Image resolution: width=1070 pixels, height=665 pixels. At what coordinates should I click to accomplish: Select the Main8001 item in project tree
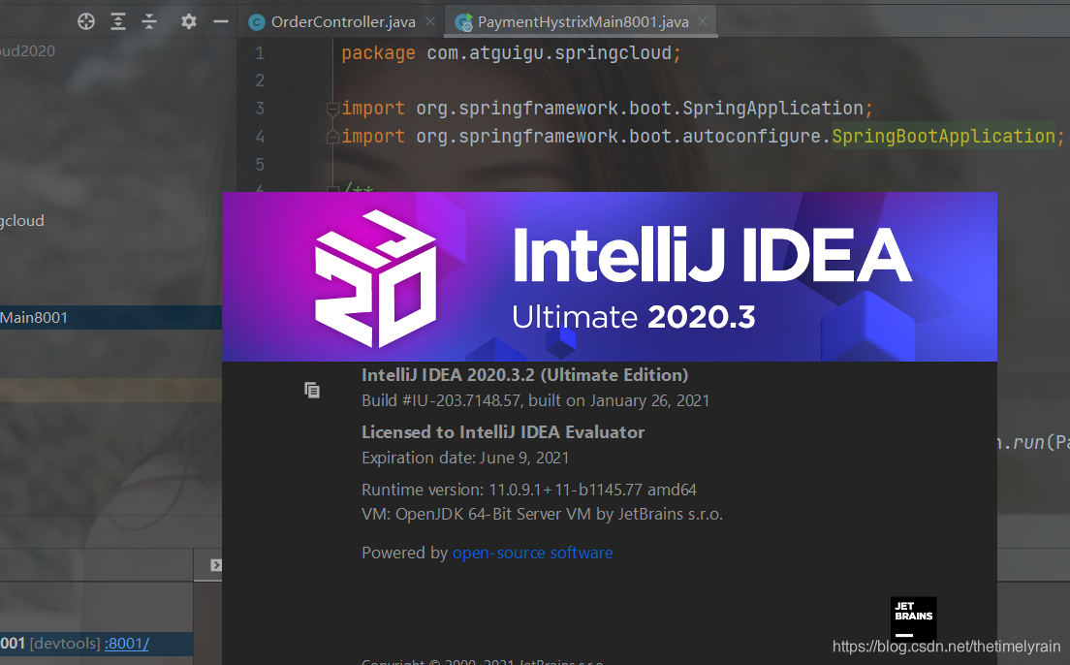click(110, 318)
